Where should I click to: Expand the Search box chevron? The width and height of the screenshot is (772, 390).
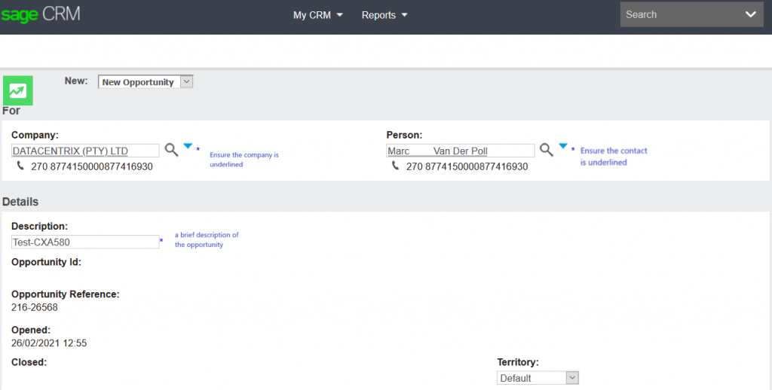click(x=750, y=14)
